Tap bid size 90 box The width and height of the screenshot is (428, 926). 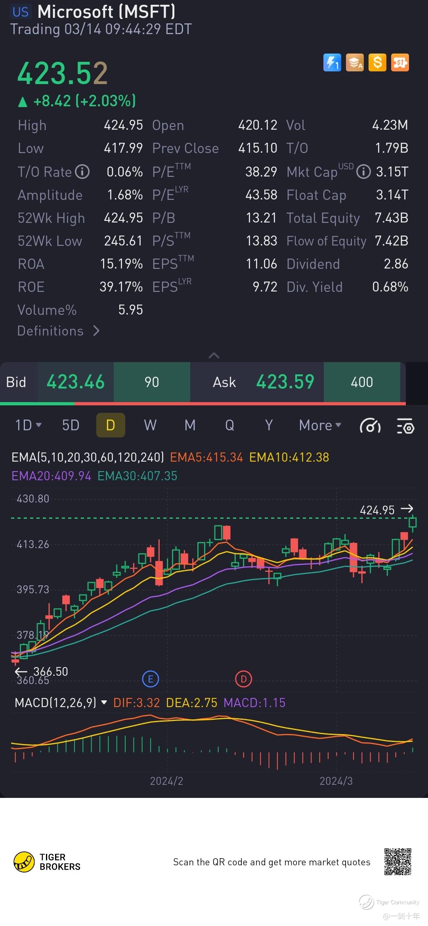(x=152, y=382)
